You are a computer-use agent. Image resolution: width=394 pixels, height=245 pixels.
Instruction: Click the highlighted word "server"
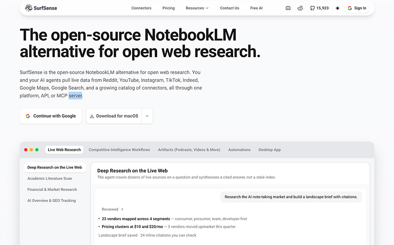pos(75,96)
